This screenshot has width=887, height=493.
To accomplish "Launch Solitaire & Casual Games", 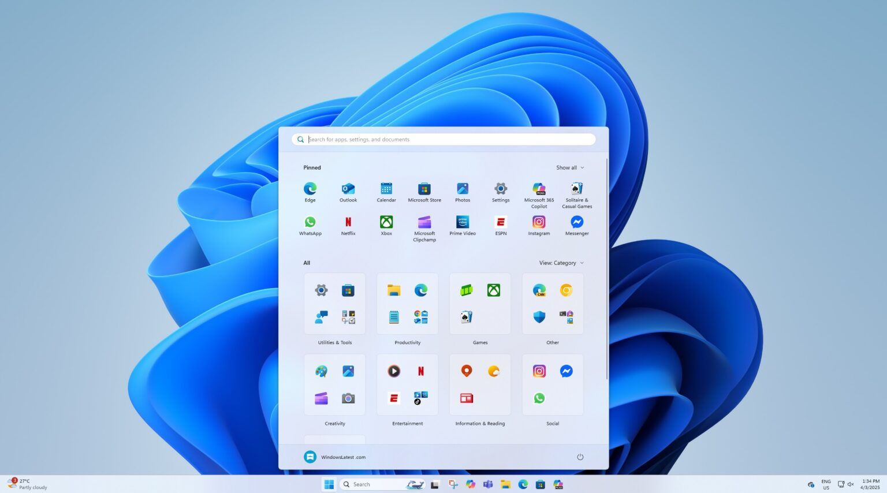I will [576, 188].
